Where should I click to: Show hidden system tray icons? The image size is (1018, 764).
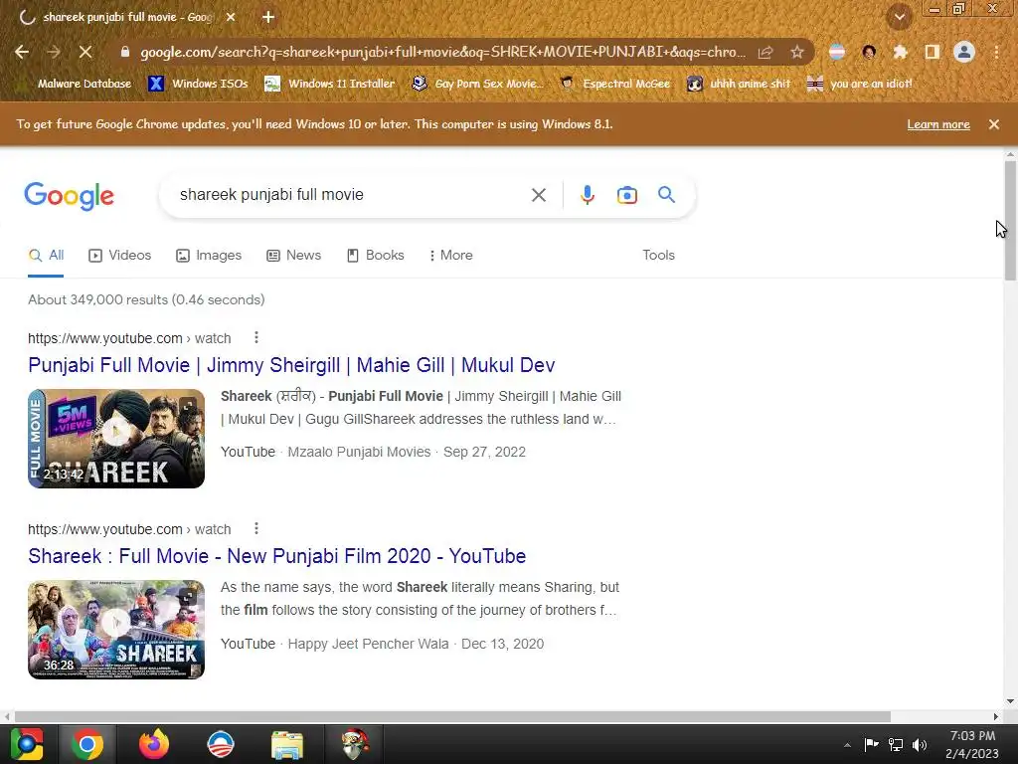click(847, 745)
